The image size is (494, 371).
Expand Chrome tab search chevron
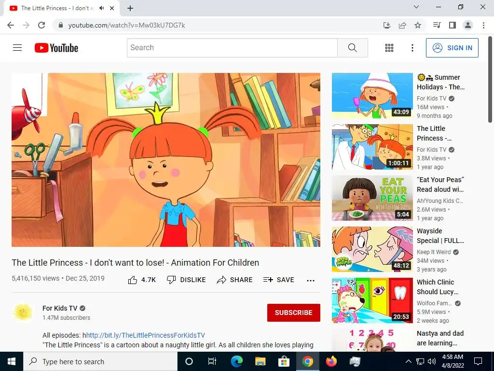point(416,7)
